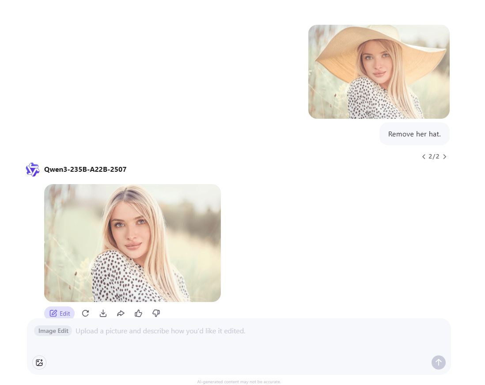Regenerate the response with the refresh icon
Screen dimensions: 485x385
pos(85,313)
